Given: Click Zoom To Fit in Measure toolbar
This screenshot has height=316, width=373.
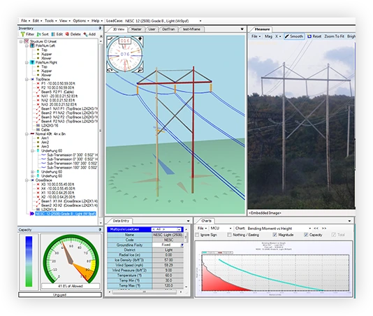Looking at the screenshot, I should (334, 36).
